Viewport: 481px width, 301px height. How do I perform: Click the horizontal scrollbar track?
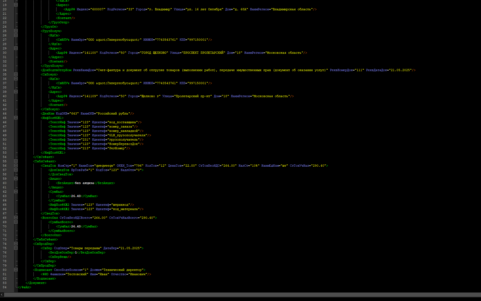[x=242, y=294]
